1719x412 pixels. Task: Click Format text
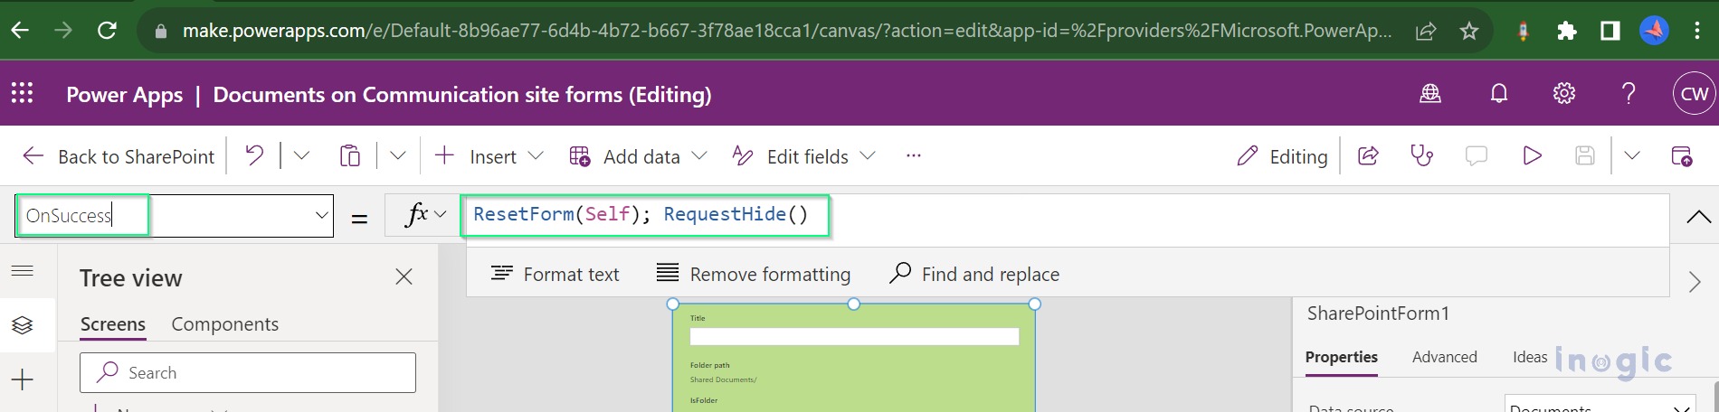555,274
